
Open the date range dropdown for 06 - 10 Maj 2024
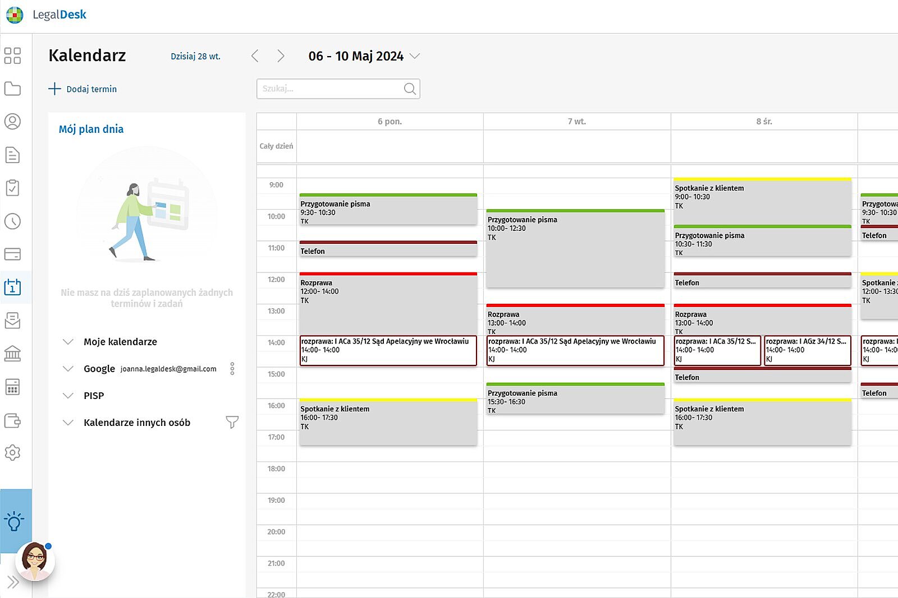point(415,56)
